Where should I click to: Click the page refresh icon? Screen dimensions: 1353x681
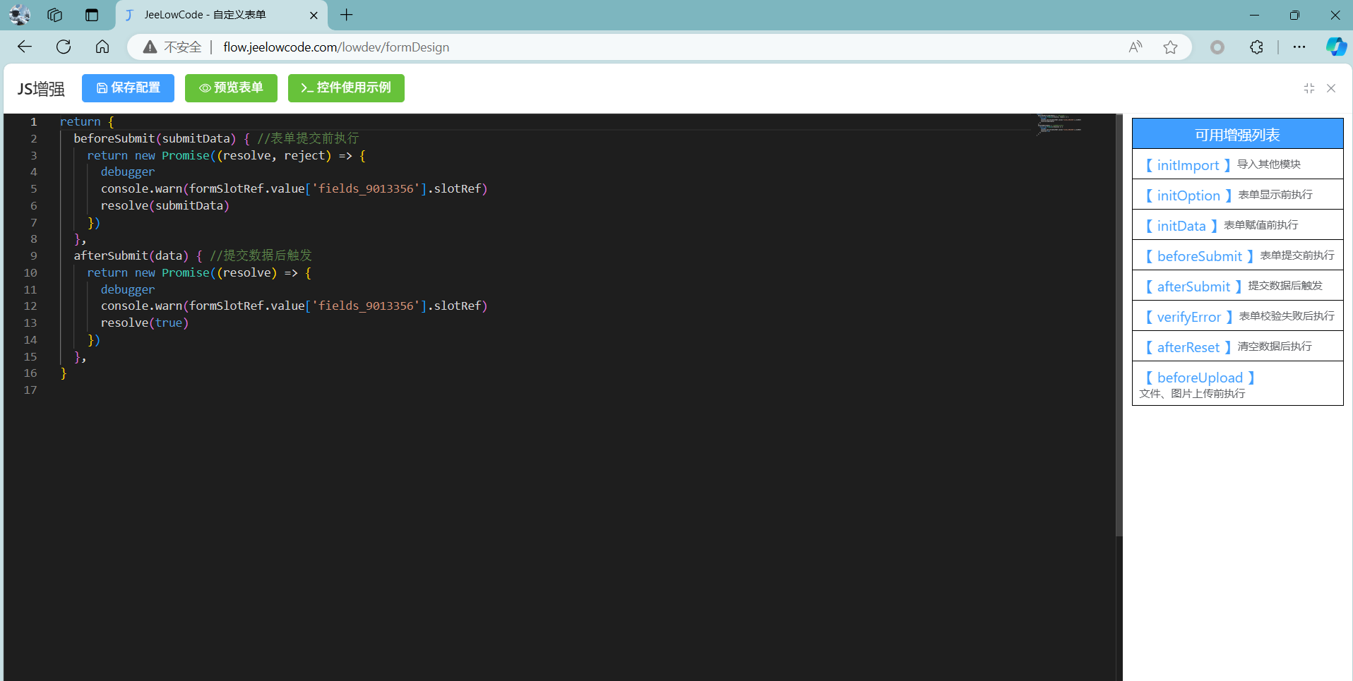[x=64, y=47]
